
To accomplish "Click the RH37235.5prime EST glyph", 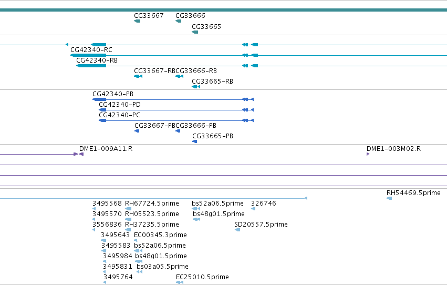I will (x=128, y=230).
